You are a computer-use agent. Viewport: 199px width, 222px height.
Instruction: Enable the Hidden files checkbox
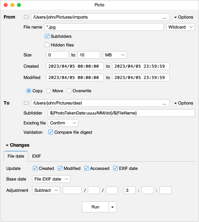tap(47, 45)
